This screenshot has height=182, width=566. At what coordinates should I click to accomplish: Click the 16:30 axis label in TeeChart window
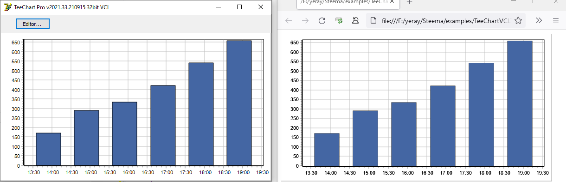[148, 172]
